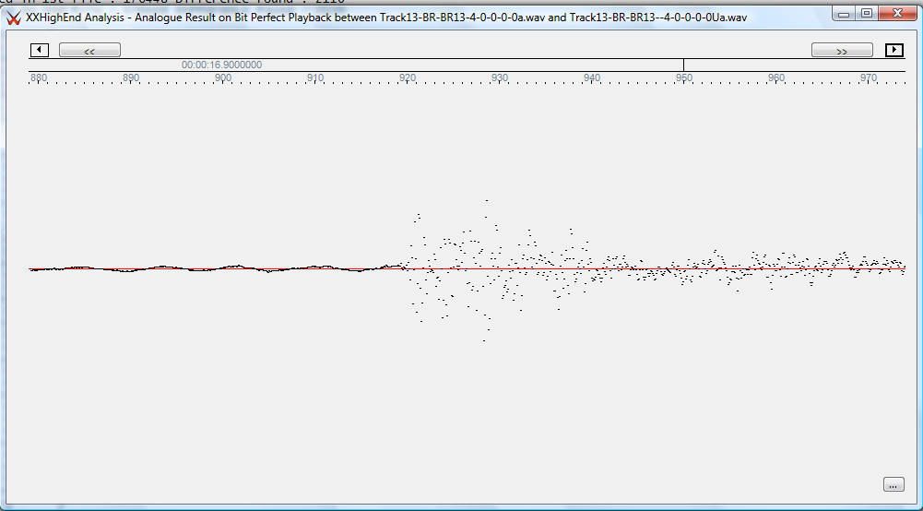Screen dimensions: 923x511
Task: Click the 880 mark on the ruler
Action: pyautogui.click(x=38, y=77)
